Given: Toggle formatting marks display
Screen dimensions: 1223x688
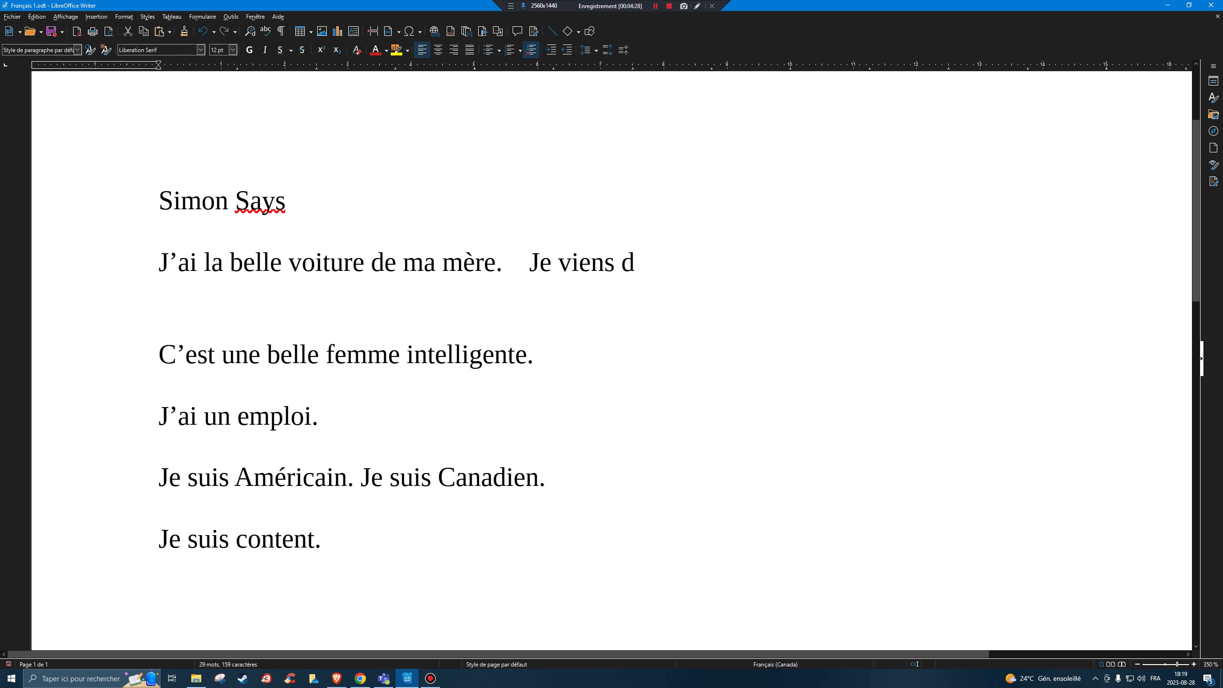Looking at the screenshot, I should pyautogui.click(x=281, y=31).
